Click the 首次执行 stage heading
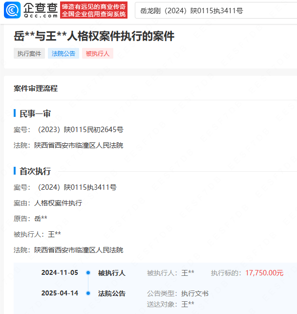297x314 pixels. [35, 171]
